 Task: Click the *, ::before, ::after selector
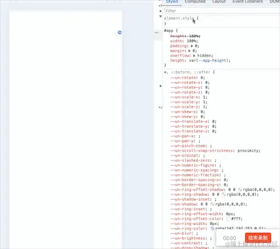click(187, 72)
